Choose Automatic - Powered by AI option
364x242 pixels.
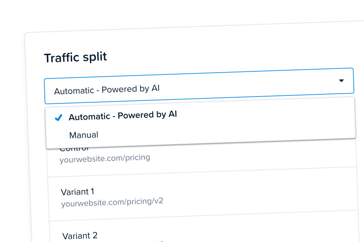(x=123, y=115)
